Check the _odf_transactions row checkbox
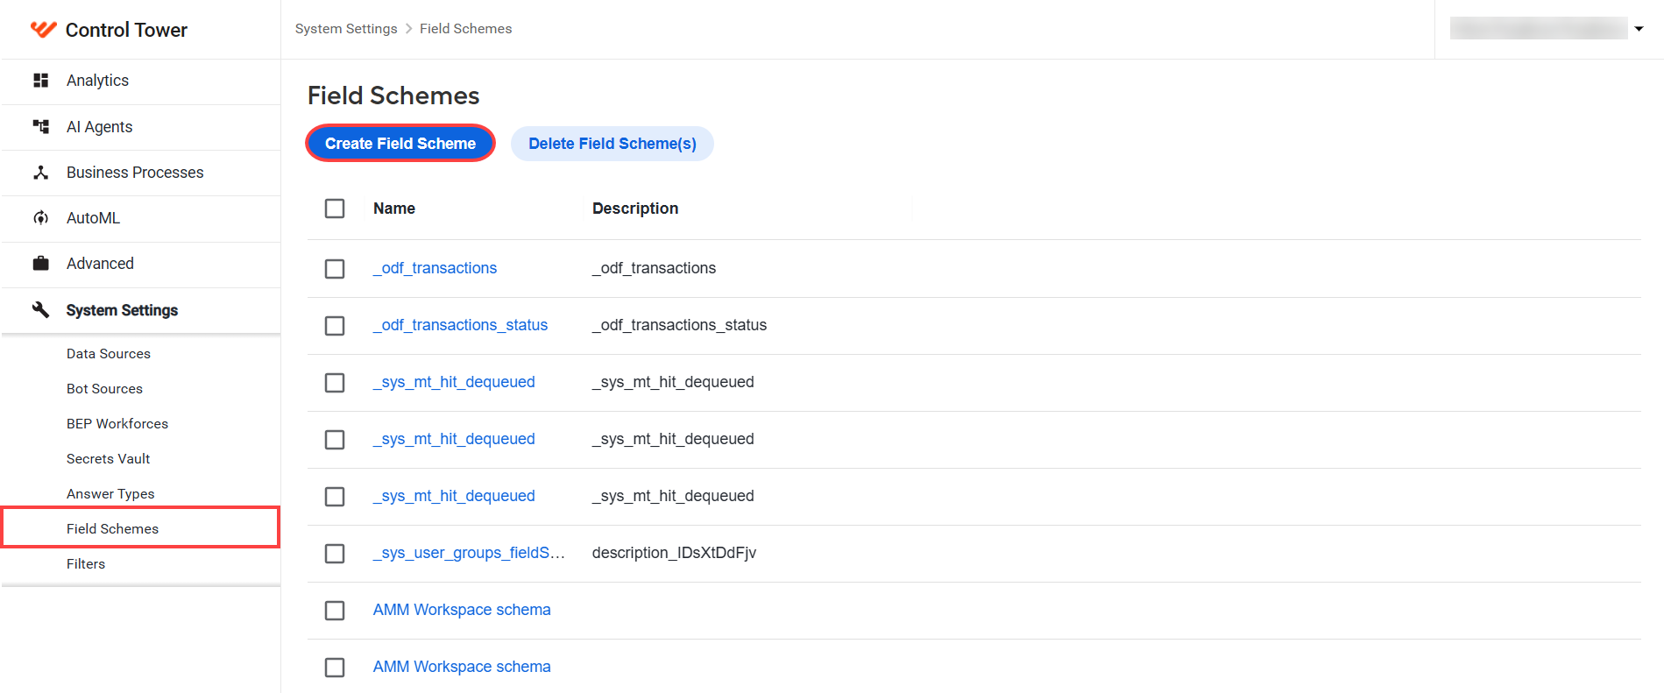1664x693 pixels. click(x=335, y=268)
